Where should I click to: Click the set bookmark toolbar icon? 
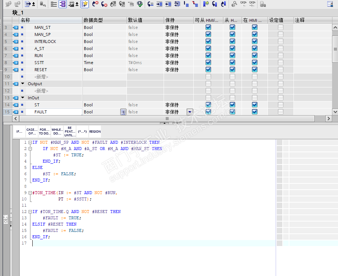click(206, 4)
